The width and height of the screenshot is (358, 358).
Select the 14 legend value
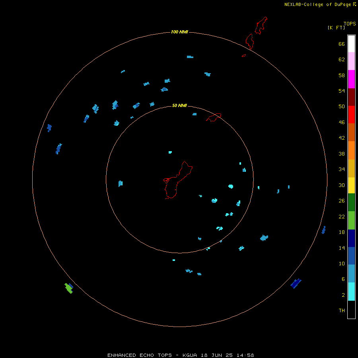click(342, 248)
